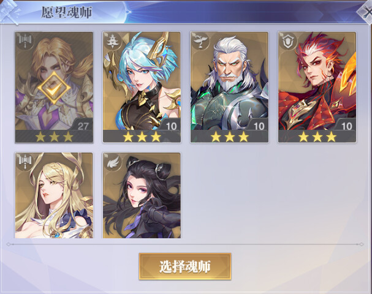Uncheck the selected golden-haired hero card
Image resolution: width=372 pixels, height=294 pixels.
tap(54, 87)
